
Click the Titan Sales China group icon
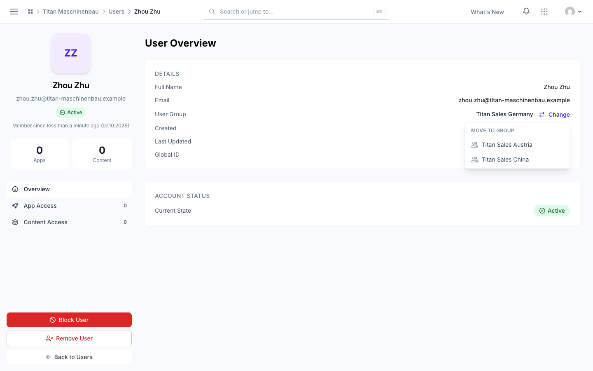pos(475,160)
